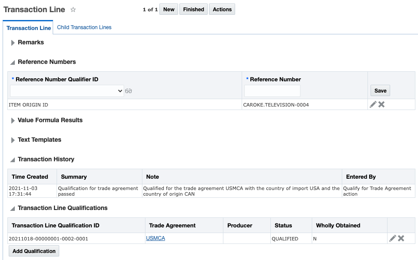Collapse the Transaction History section
The height and width of the screenshot is (260, 418).
click(13, 160)
